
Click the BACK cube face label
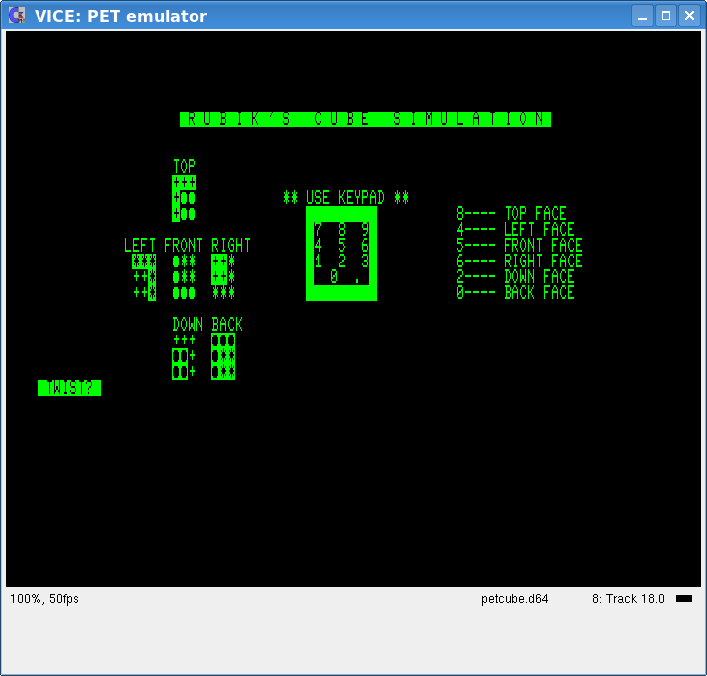[x=227, y=324]
